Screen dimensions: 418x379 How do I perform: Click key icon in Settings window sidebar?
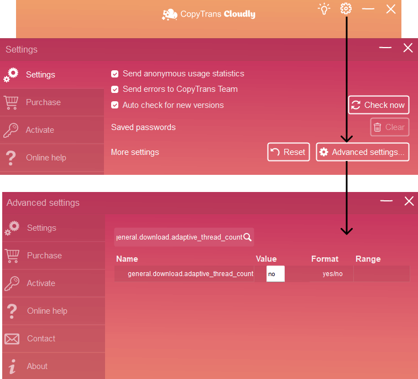pyautogui.click(x=11, y=130)
